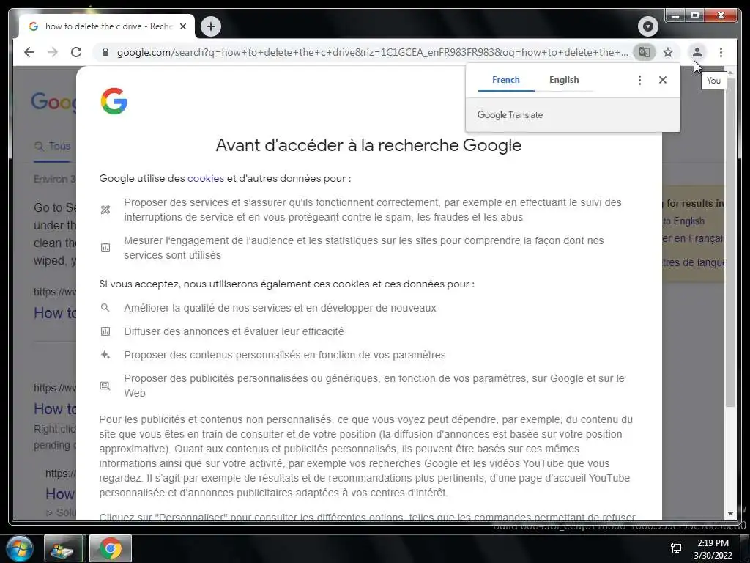Open the Chrome profile avatar menu
750x563 pixels.
tap(697, 52)
